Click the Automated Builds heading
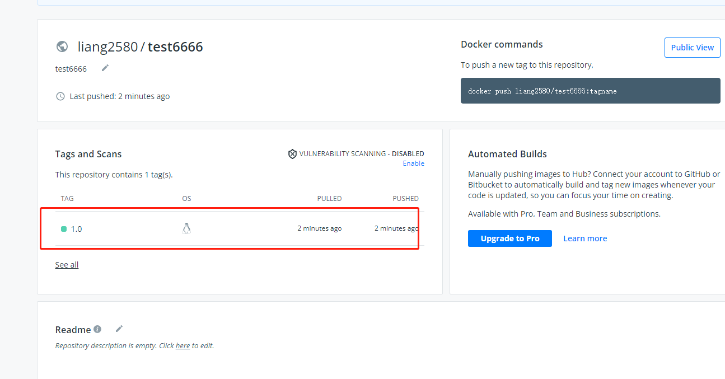Image resolution: width=725 pixels, height=379 pixels. 507,154
